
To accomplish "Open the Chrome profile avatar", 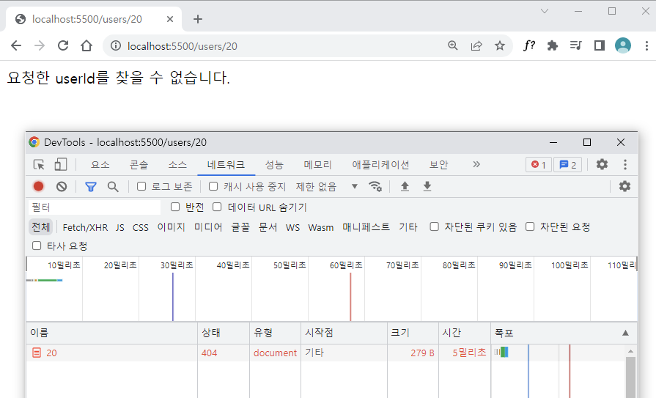I will pyautogui.click(x=622, y=45).
